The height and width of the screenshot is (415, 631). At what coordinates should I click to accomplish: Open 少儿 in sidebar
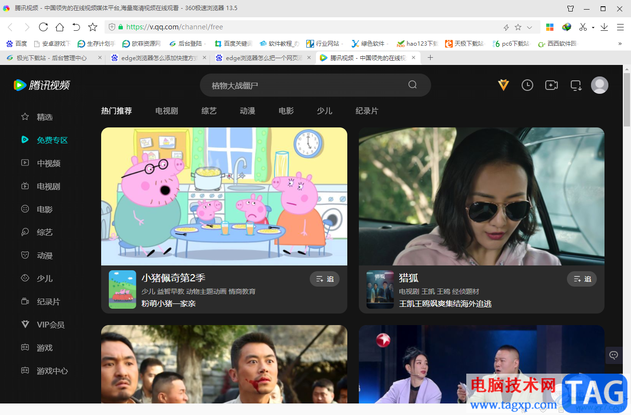(37, 278)
